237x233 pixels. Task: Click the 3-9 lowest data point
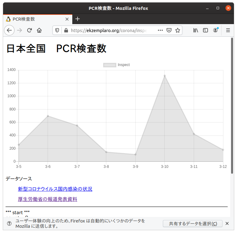(135, 155)
